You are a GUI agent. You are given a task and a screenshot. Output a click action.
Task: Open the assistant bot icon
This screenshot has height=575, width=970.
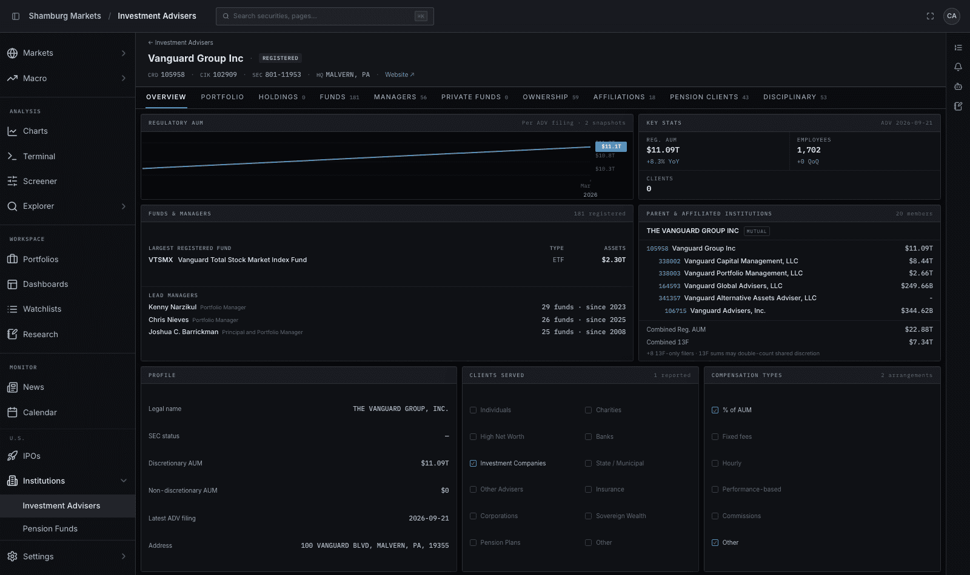(x=958, y=87)
